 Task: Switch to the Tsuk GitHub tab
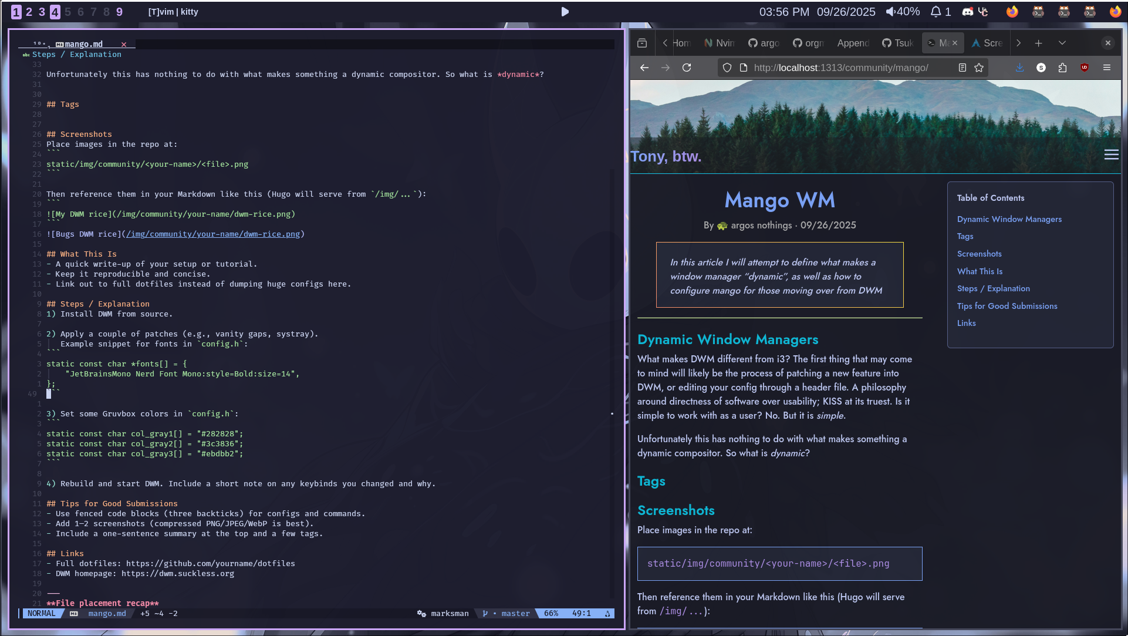(x=898, y=43)
